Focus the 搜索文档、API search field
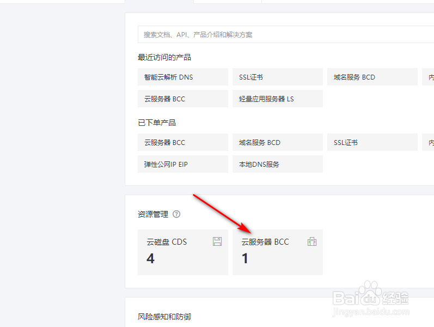 point(286,35)
